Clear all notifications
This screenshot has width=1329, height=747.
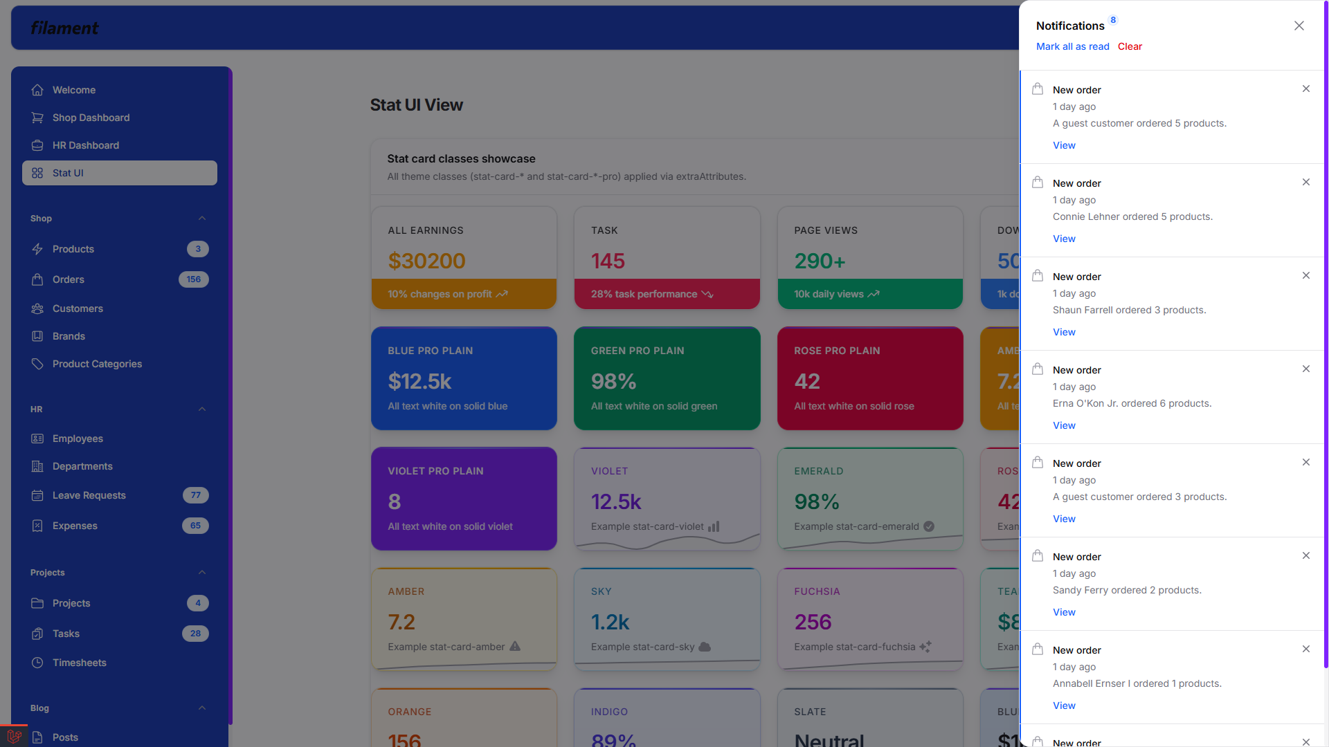click(x=1130, y=46)
